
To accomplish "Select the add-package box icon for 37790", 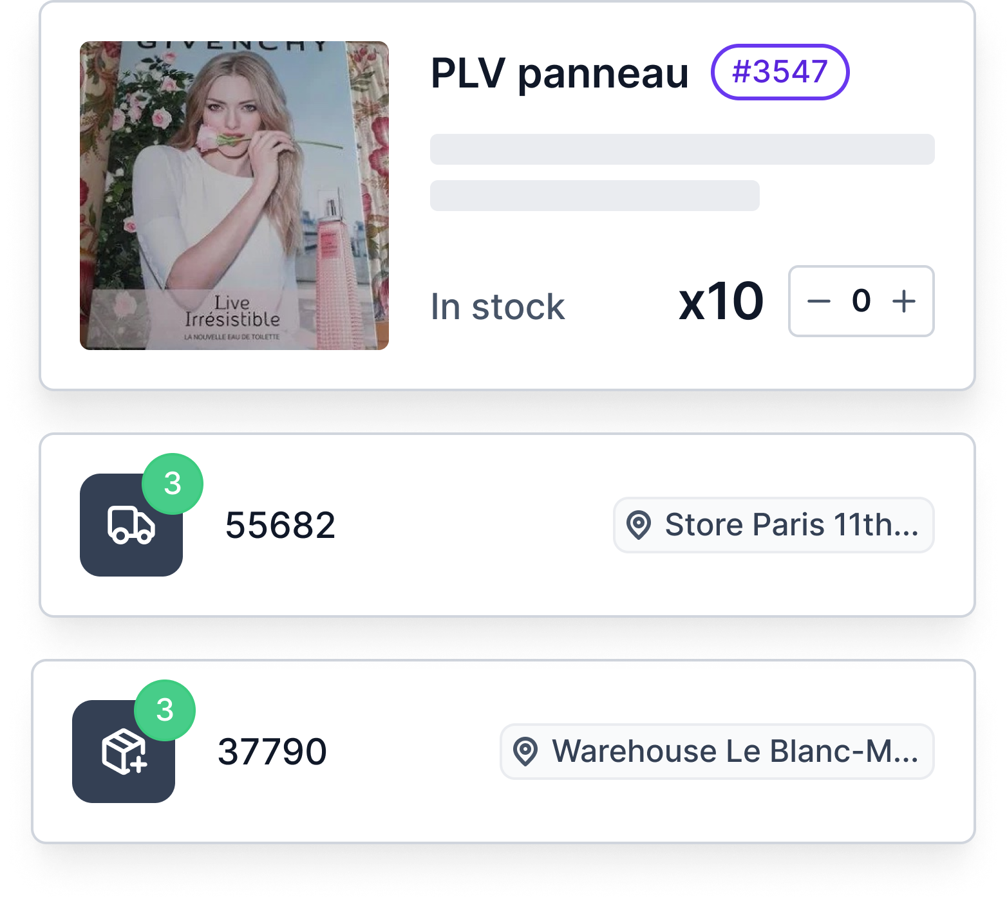I will click(x=124, y=752).
